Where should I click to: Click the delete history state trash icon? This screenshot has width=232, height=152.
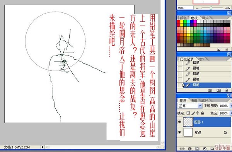(226, 90)
